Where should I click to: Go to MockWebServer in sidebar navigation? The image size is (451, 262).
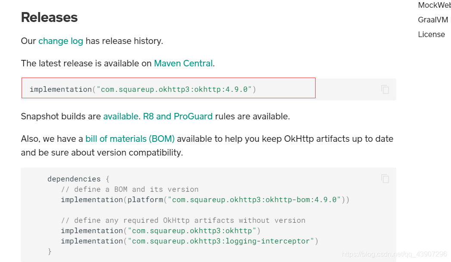coord(434,5)
